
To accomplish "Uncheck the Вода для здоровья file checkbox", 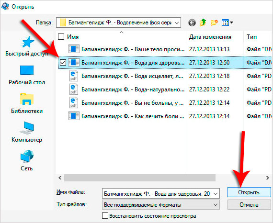I will pyautogui.click(x=63, y=62).
